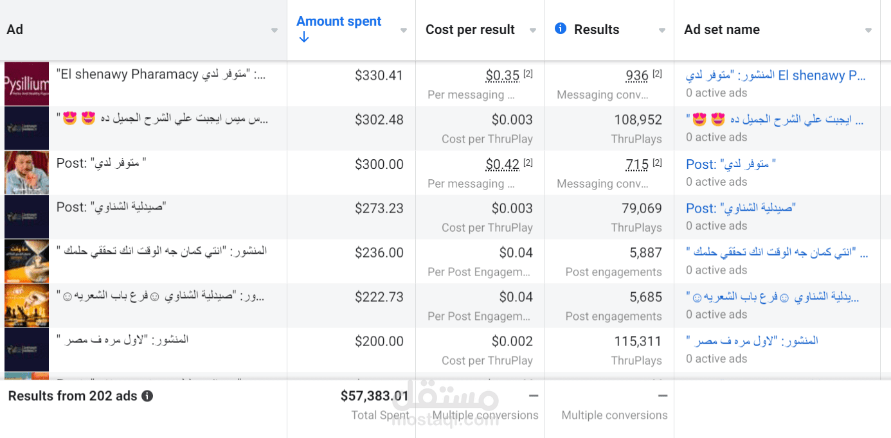Open the 'Post: متوفر لدي' ad set link
Image resolution: width=891 pixels, height=438 pixels.
[731, 164]
